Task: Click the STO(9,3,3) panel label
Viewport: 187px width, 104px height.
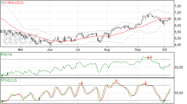Action: pyautogui.click(x=9, y=80)
